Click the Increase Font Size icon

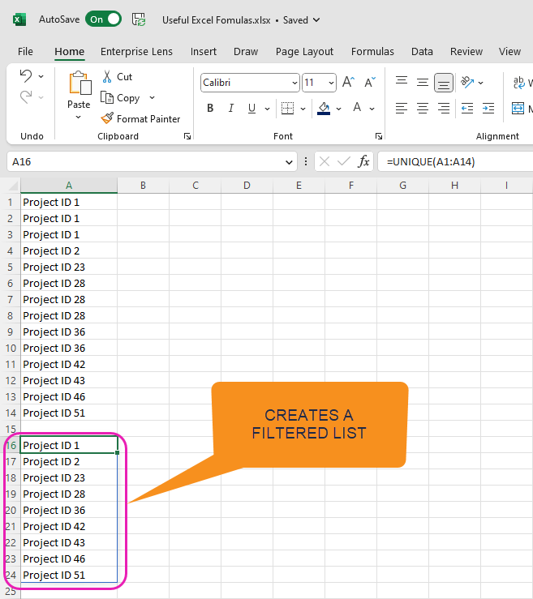tap(348, 83)
